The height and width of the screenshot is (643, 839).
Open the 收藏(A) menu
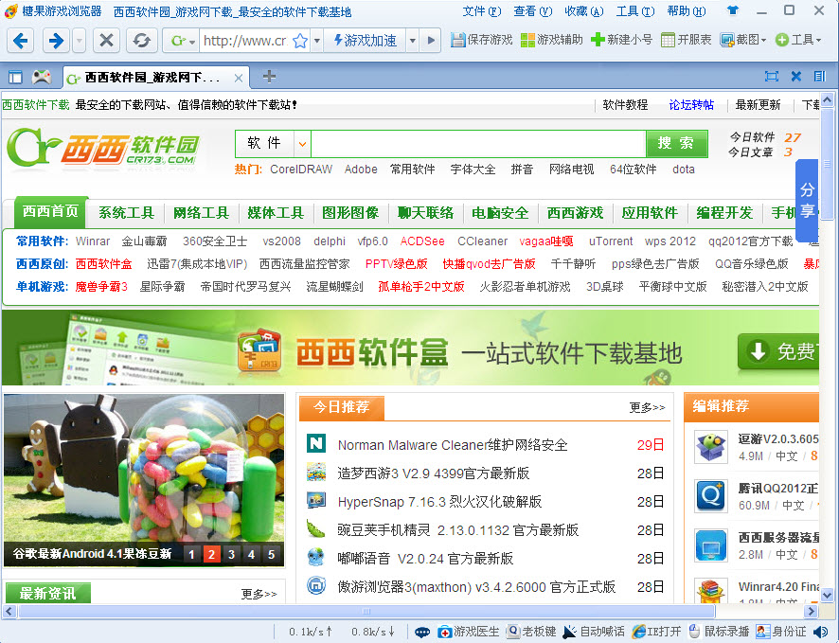click(583, 11)
